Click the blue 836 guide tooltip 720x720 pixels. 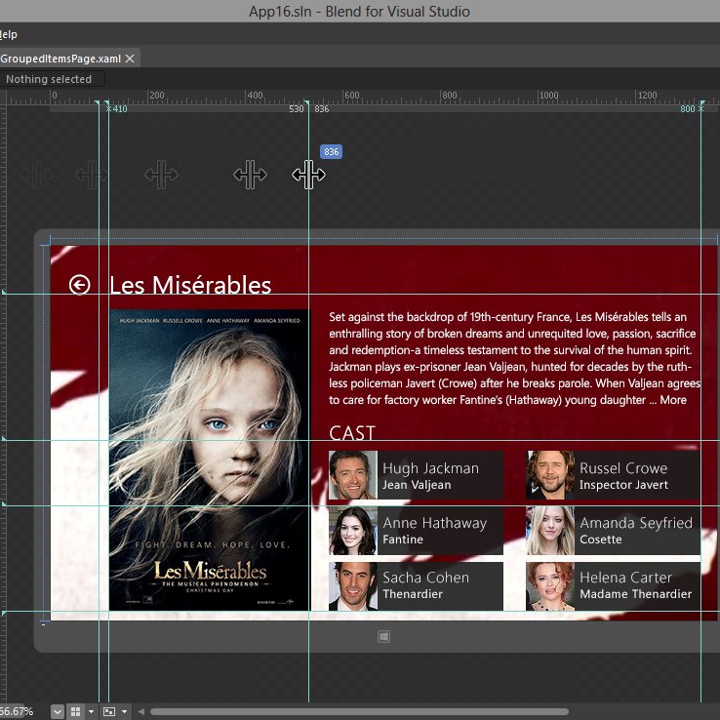(x=331, y=151)
